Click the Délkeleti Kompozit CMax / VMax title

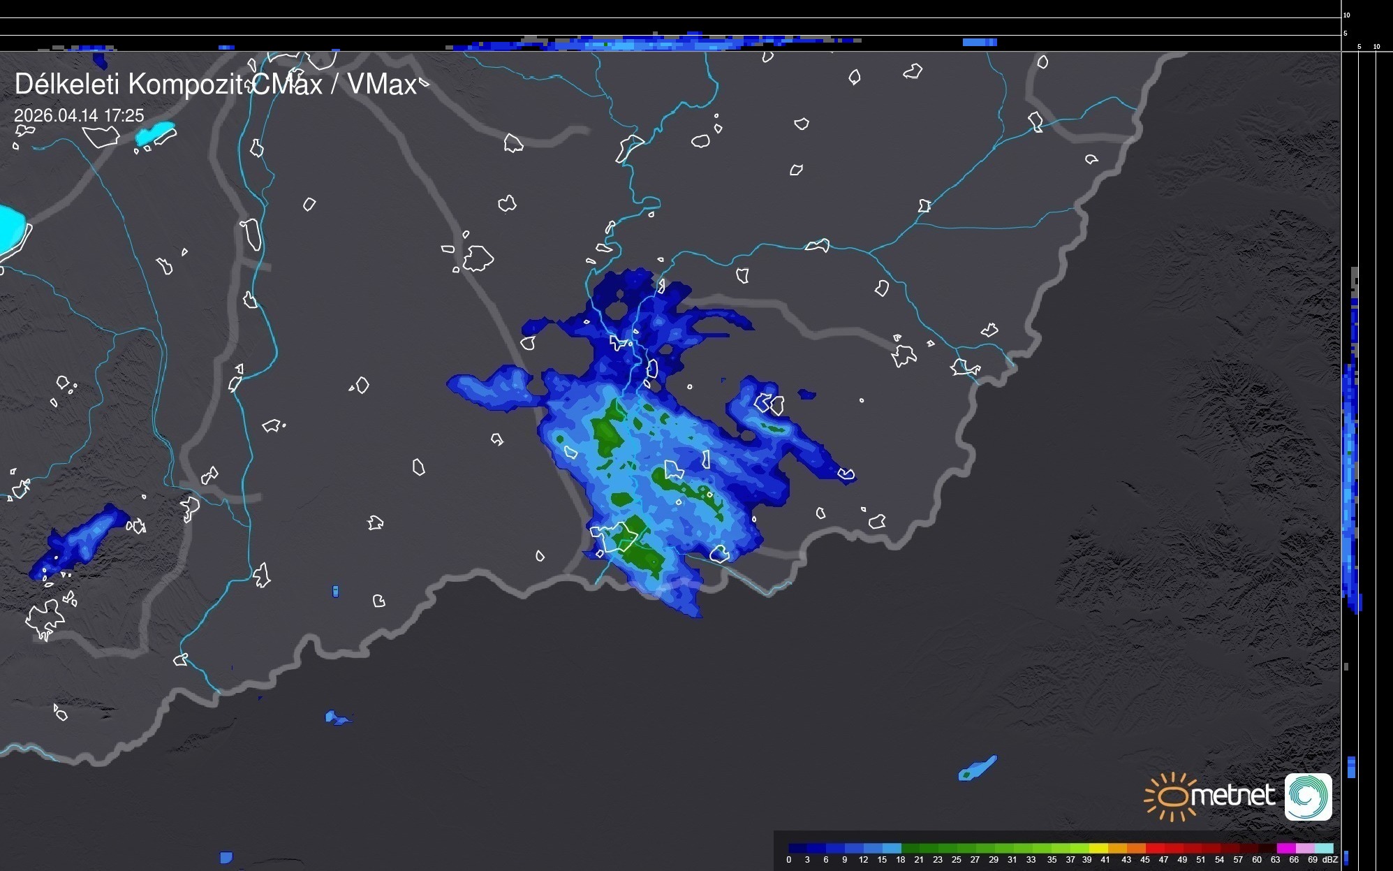[215, 85]
